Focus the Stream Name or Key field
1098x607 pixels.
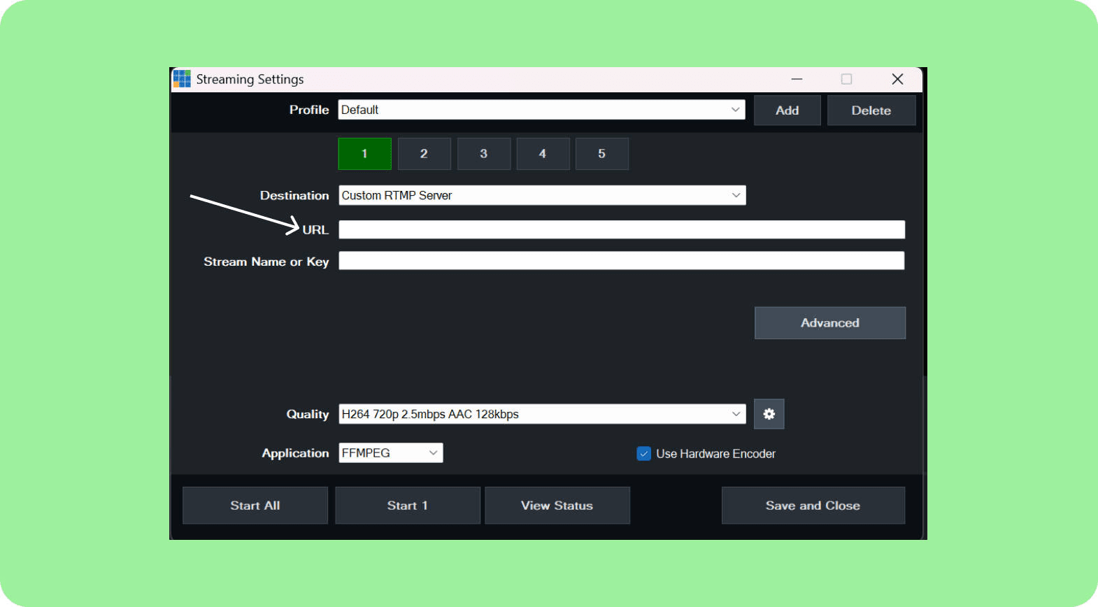[x=622, y=261]
